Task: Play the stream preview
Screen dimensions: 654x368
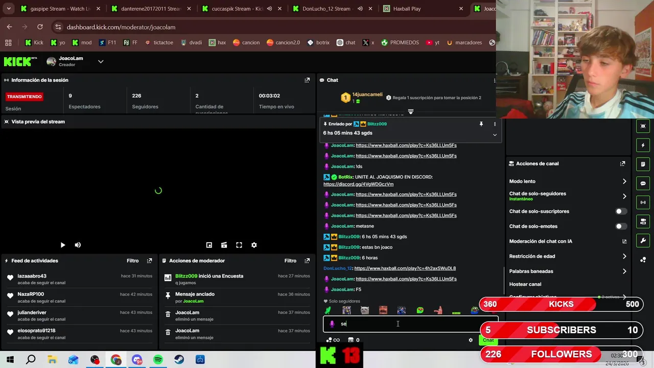Action: (x=63, y=245)
